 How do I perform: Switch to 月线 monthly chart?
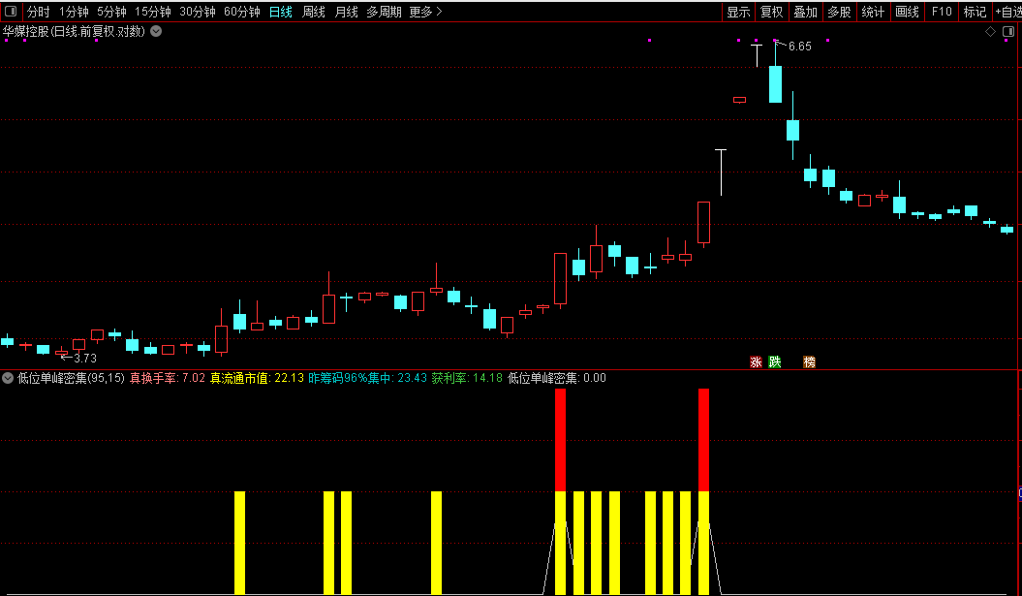pos(346,12)
